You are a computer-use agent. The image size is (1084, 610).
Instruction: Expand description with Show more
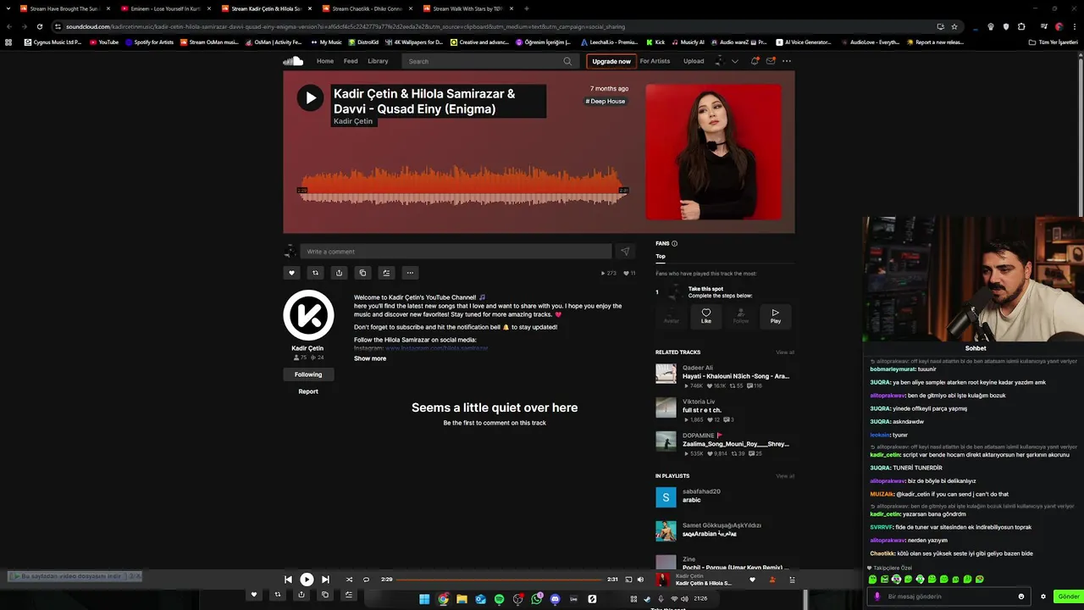point(370,358)
